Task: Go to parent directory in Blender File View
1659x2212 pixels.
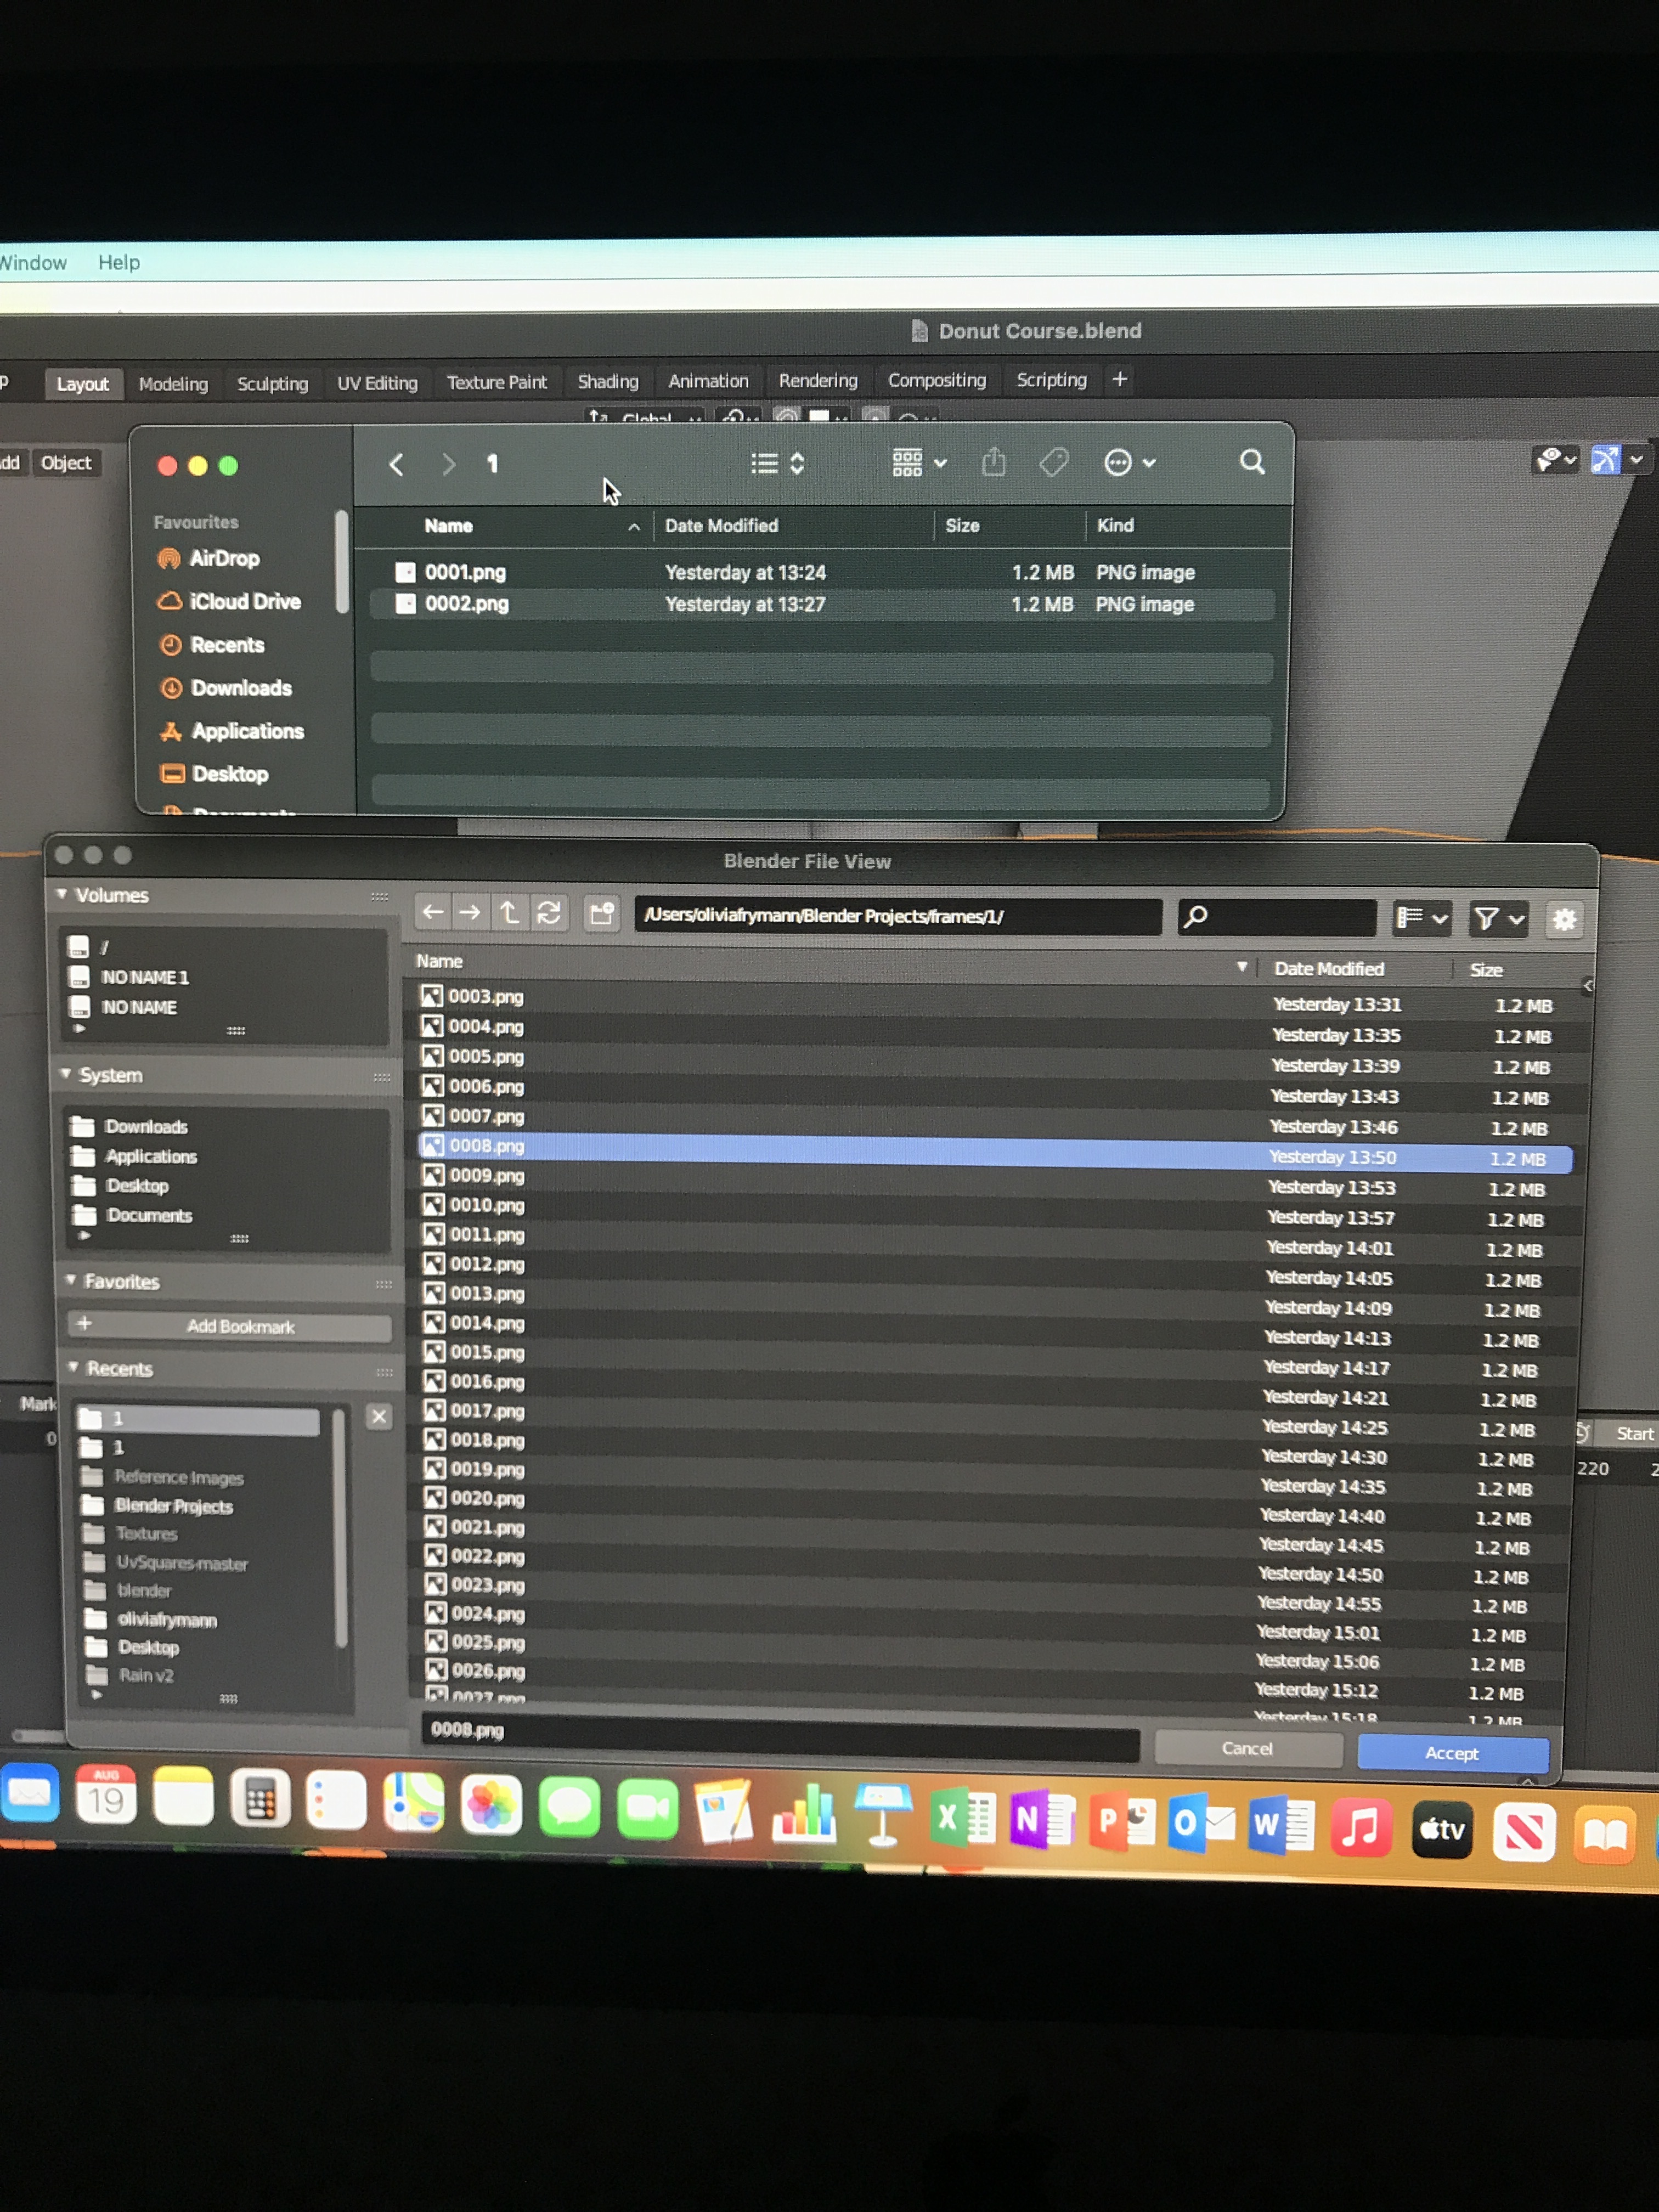Action: point(509,912)
